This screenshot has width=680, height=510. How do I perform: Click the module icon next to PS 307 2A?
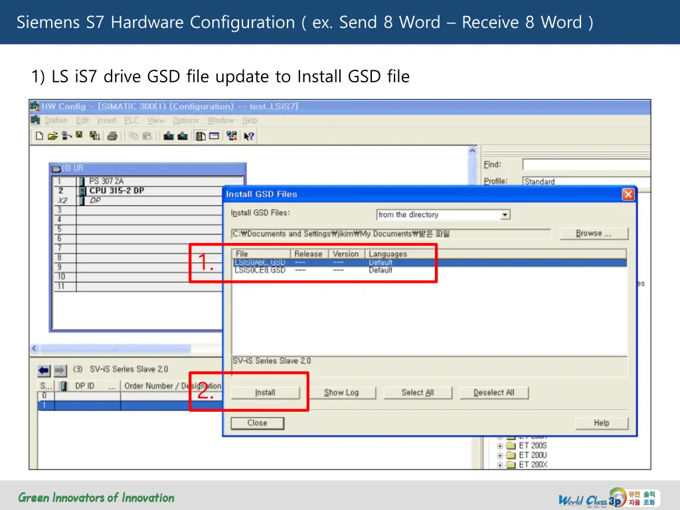[x=82, y=181]
